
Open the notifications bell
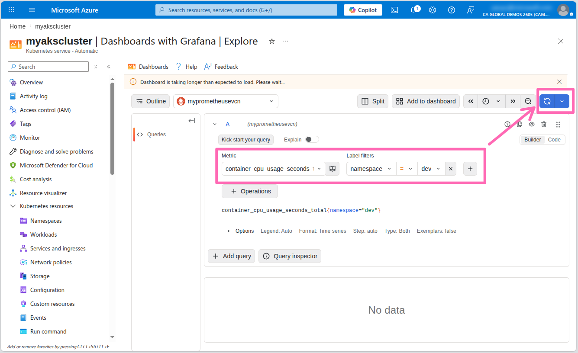pyautogui.click(x=414, y=10)
